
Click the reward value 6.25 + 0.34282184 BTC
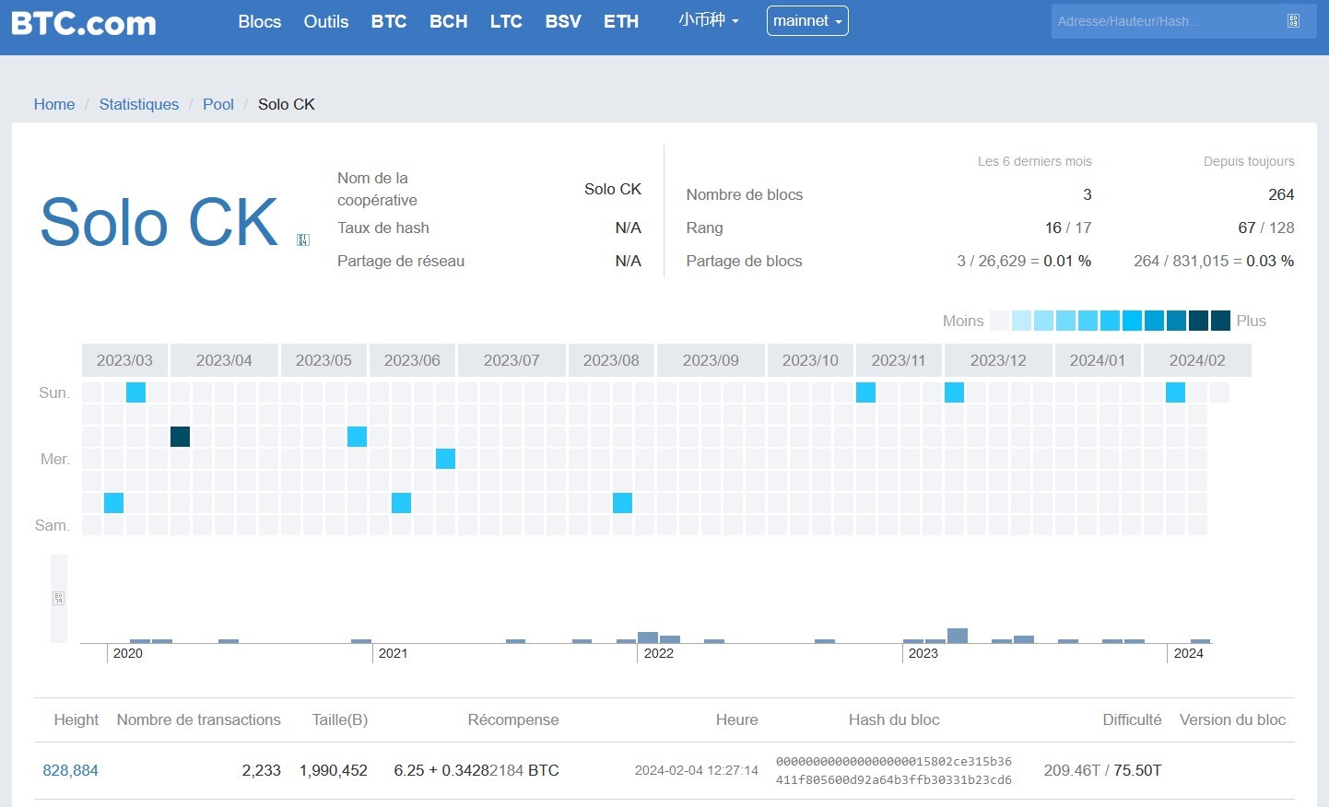(x=476, y=770)
